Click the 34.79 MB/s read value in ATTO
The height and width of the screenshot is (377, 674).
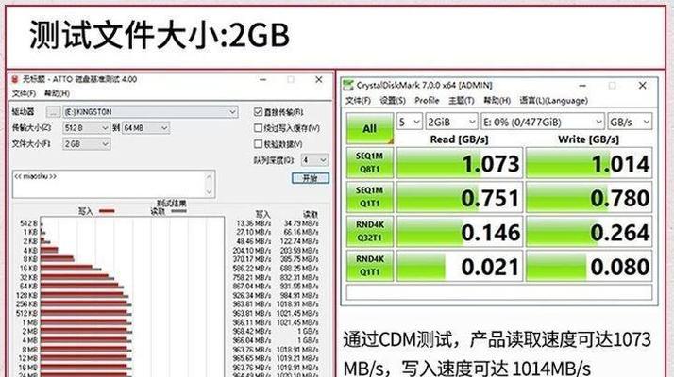click(301, 223)
